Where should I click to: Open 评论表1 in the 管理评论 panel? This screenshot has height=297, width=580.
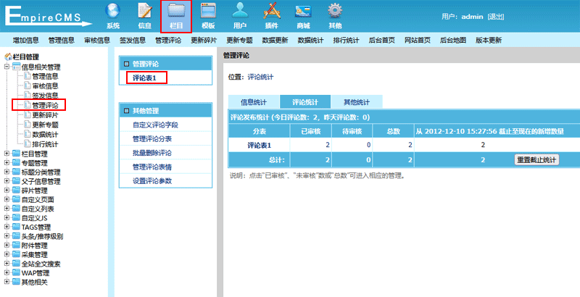click(146, 77)
